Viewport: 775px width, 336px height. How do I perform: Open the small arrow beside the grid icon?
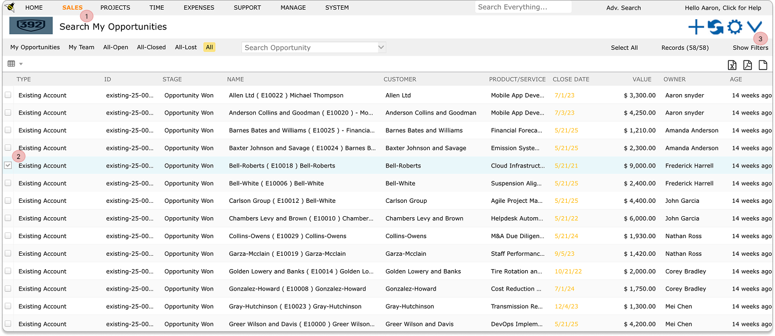coord(21,64)
